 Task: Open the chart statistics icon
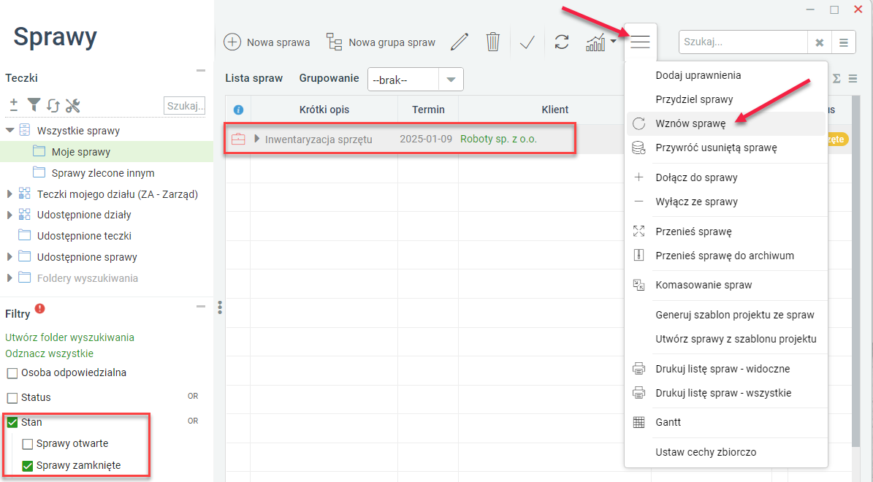[595, 42]
